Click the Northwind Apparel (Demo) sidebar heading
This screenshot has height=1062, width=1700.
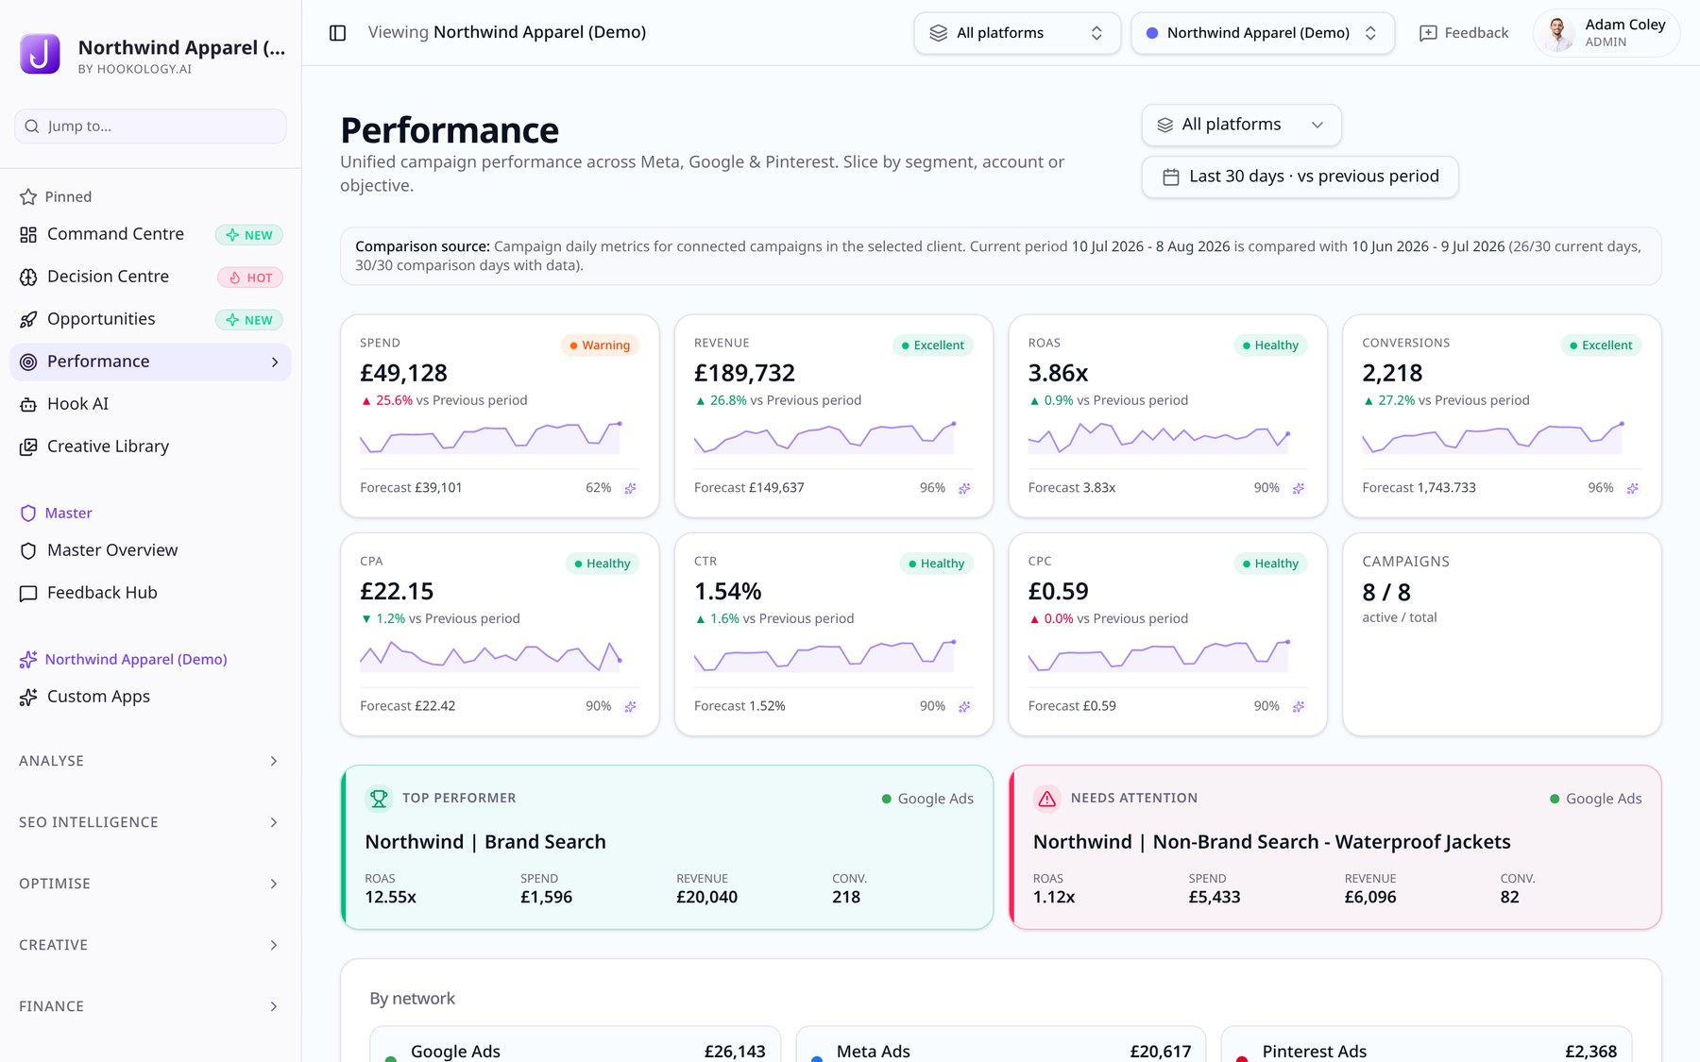136,660
